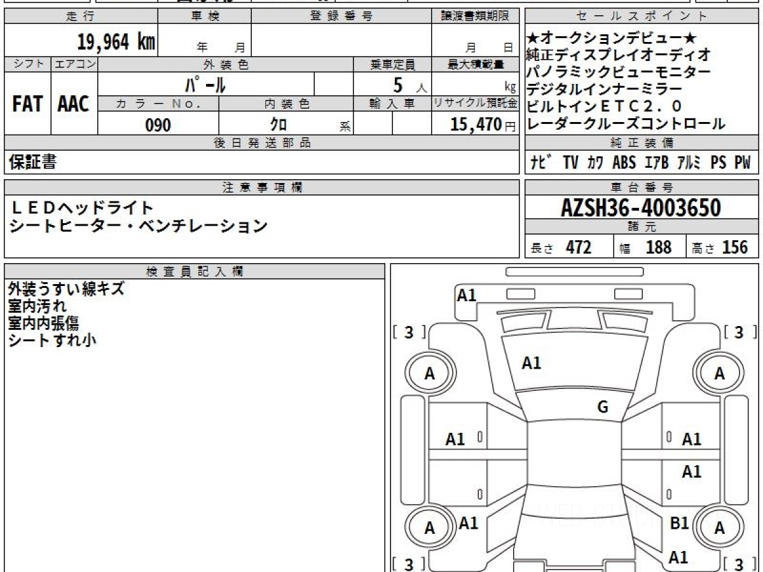Select the 検査員記入欄 header
763x572 pixels.
point(195,271)
